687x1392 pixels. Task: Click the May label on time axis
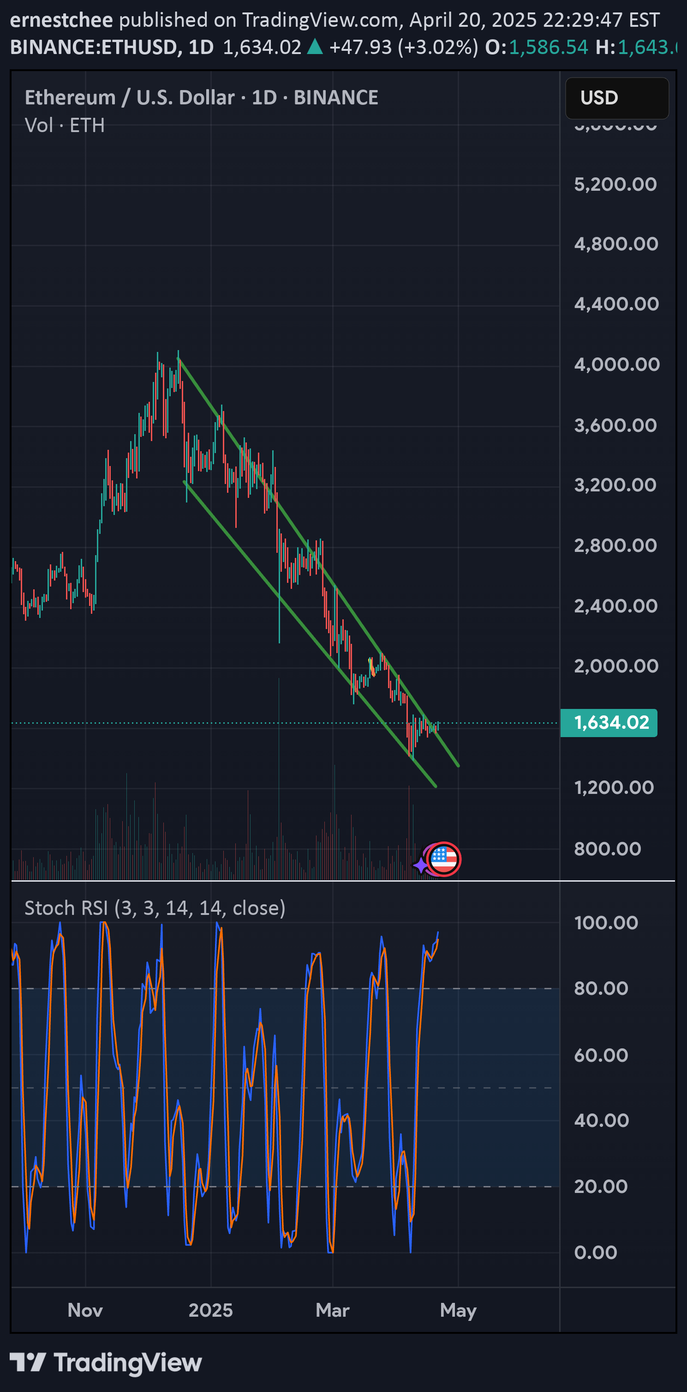458,1310
